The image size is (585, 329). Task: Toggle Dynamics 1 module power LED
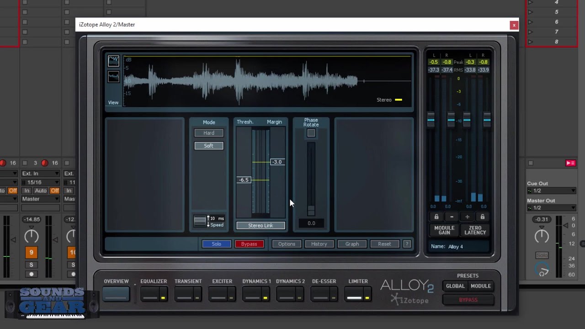tap(265, 298)
